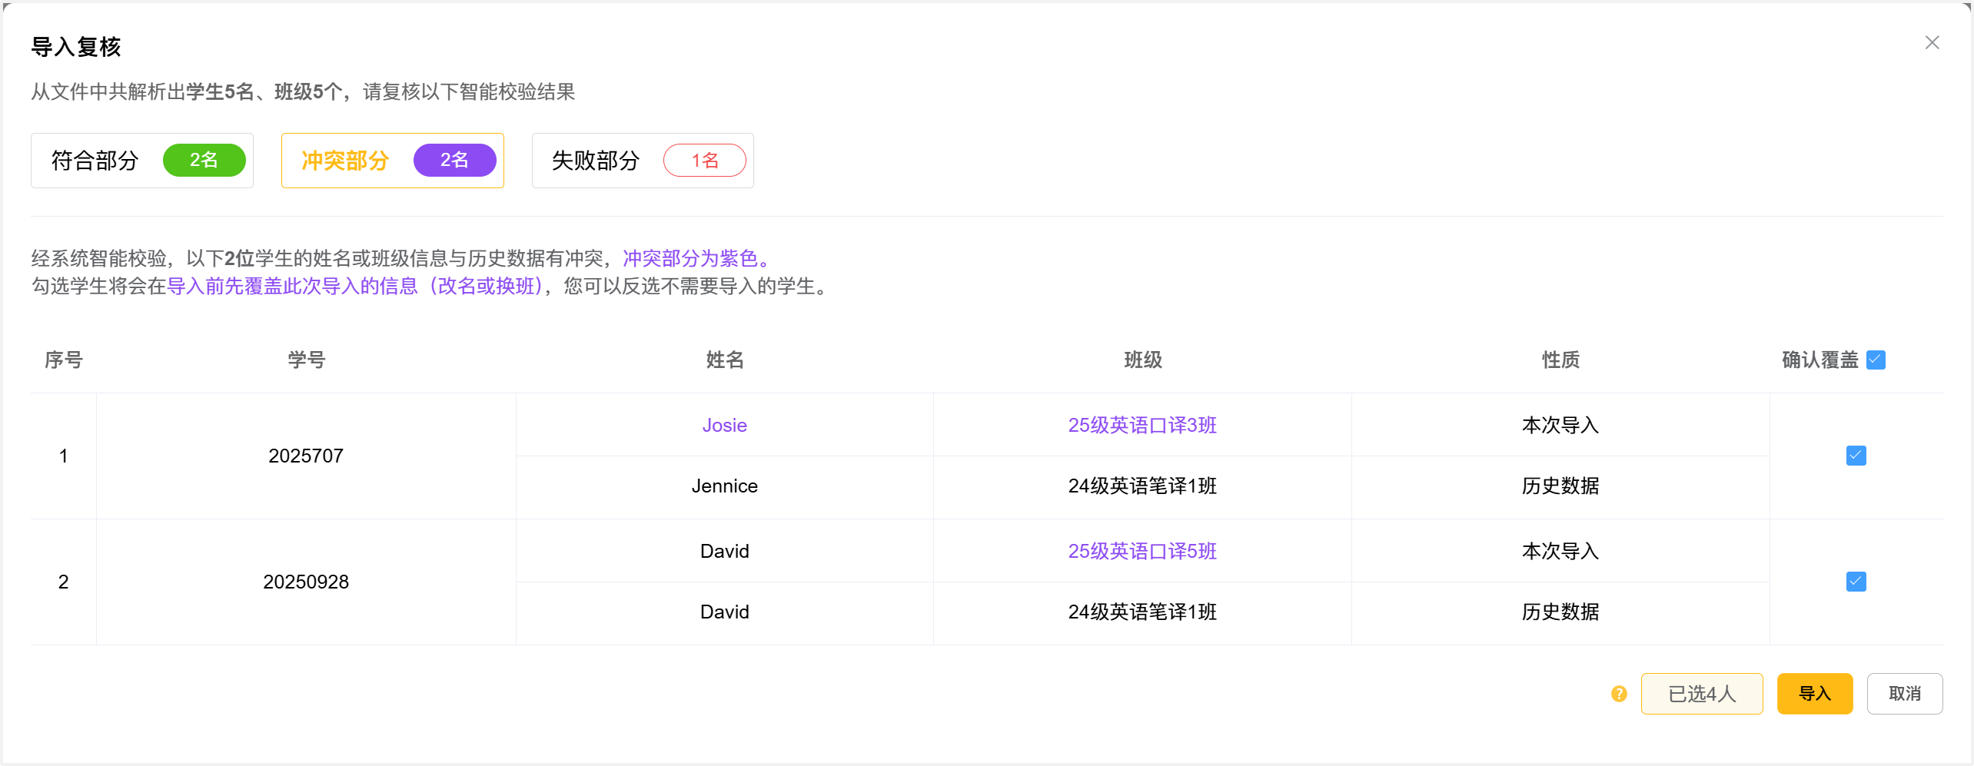Image resolution: width=1974 pixels, height=766 pixels.
Task: Click the purple 2名 count badge
Action: tap(454, 161)
